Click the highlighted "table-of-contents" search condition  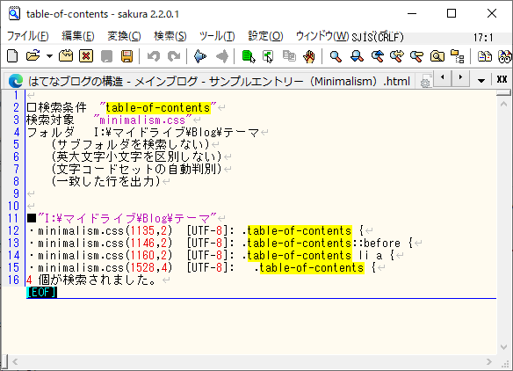click(158, 108)
